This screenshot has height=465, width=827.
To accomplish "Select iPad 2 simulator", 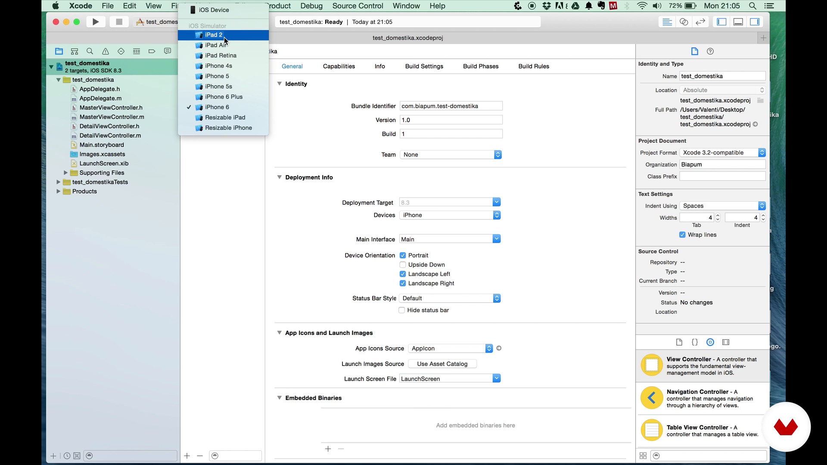I will pos(223,35).
